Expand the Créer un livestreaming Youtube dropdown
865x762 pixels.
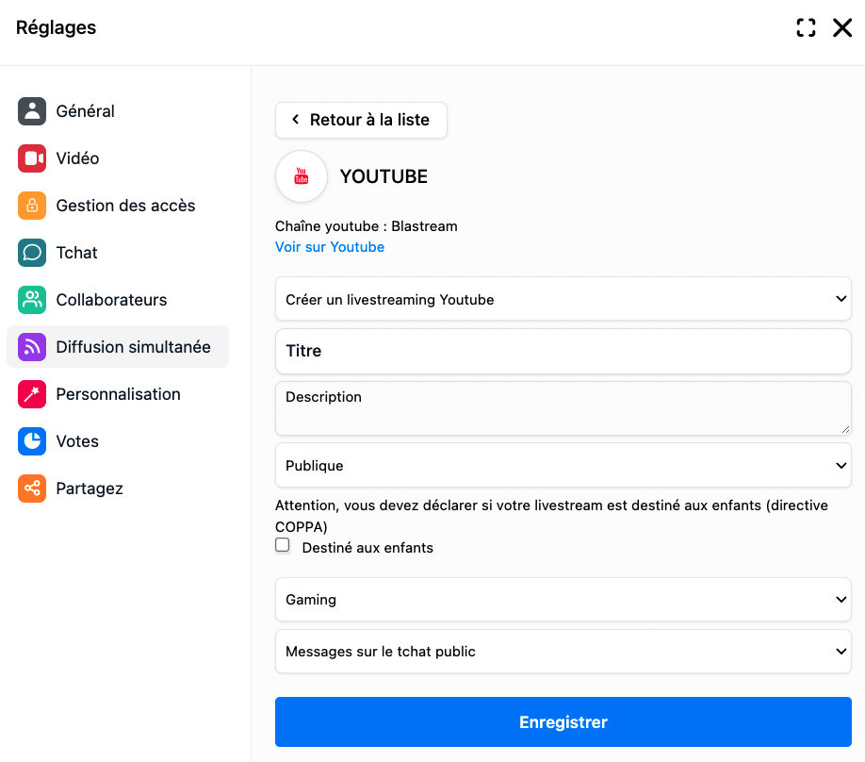[x=563, y=299]
